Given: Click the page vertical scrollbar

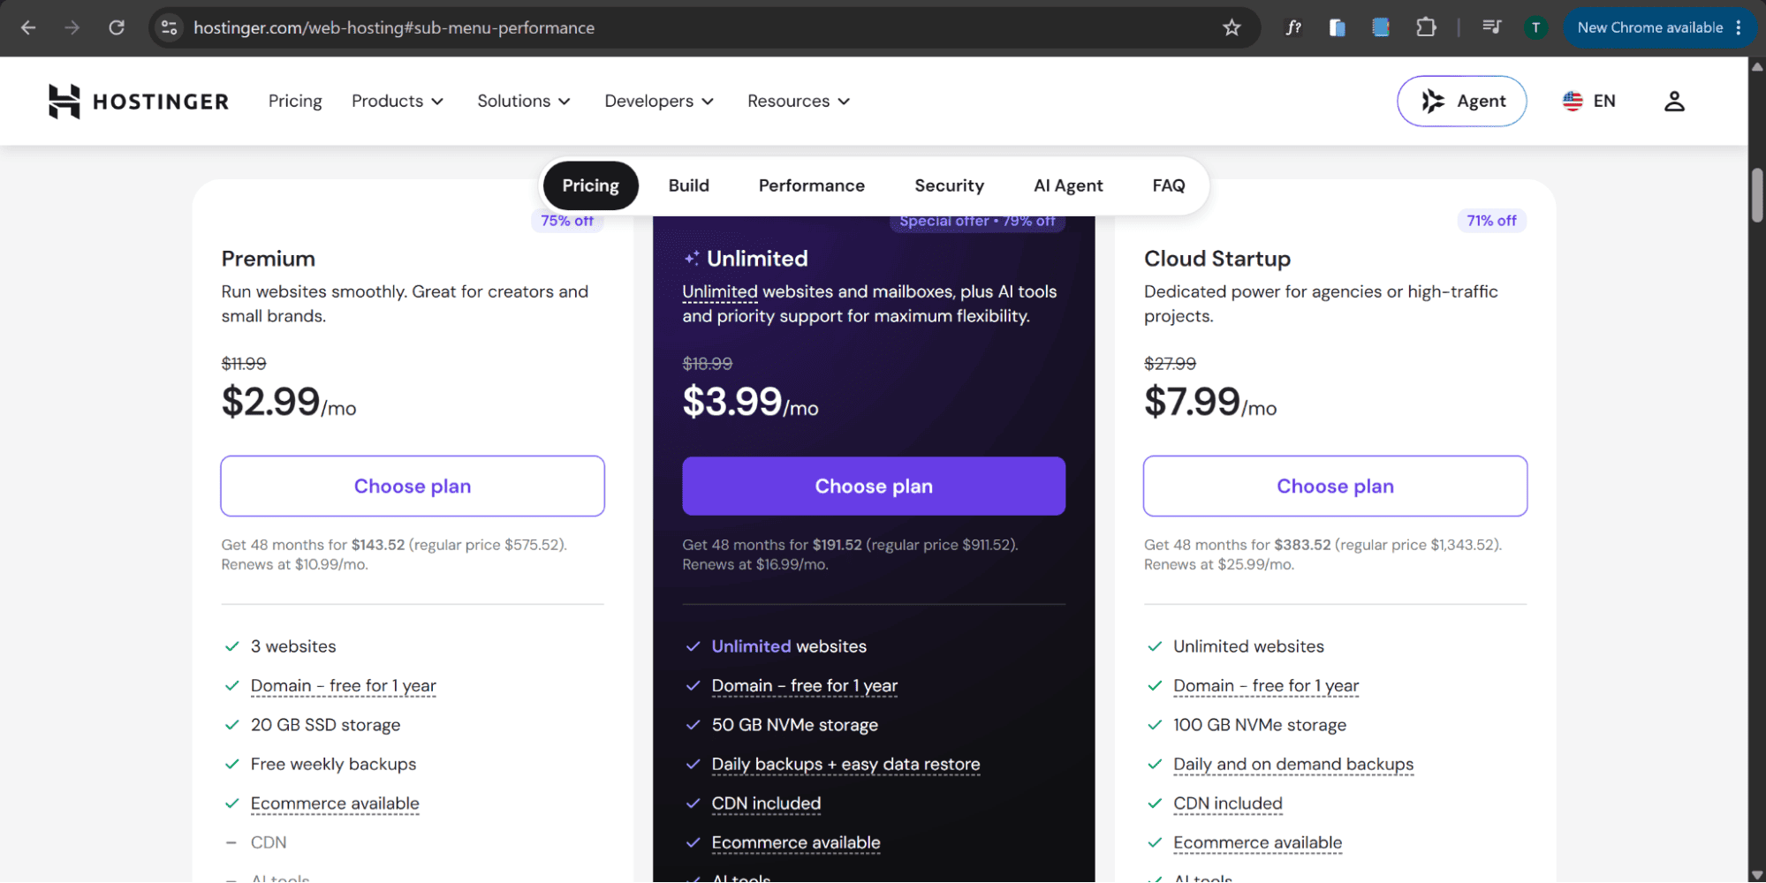Looking at the screenshot, I should point(1757,194).
